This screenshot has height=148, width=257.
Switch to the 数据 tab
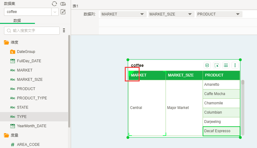[x=17, y=20]
